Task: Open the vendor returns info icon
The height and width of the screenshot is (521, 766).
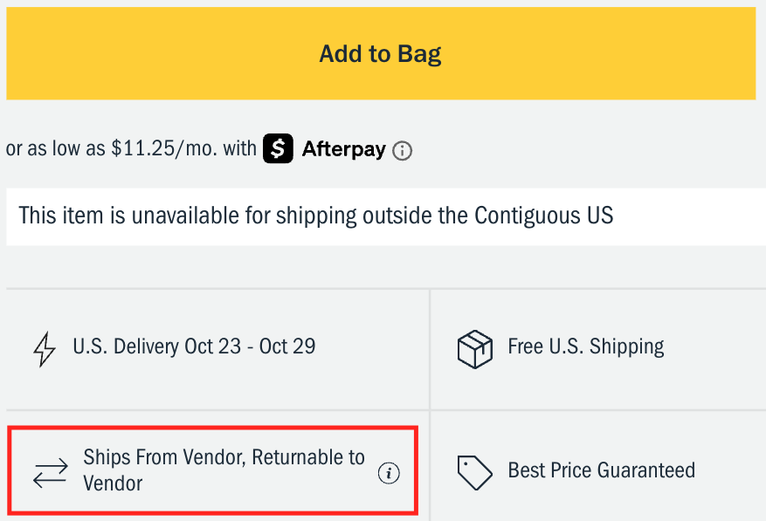Action: [389, 473]
